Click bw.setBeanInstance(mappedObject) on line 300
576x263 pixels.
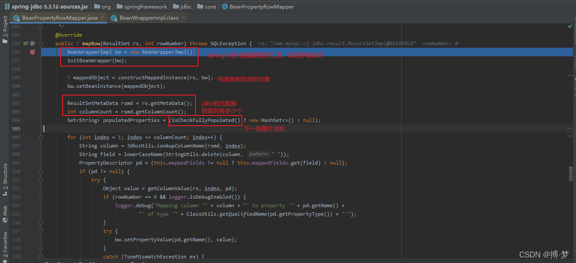[x=116, y=86]
